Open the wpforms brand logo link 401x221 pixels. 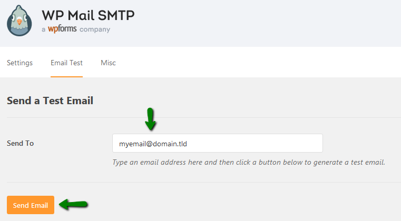point(62,29)
